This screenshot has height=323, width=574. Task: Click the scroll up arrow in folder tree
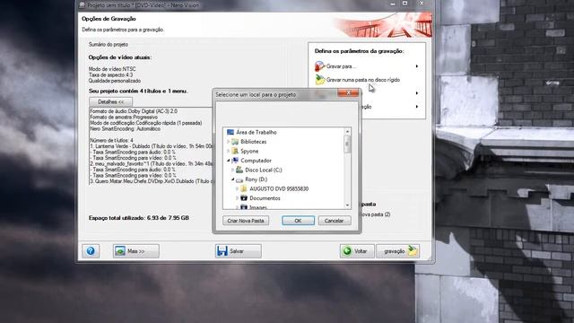[x=347, y=132]
